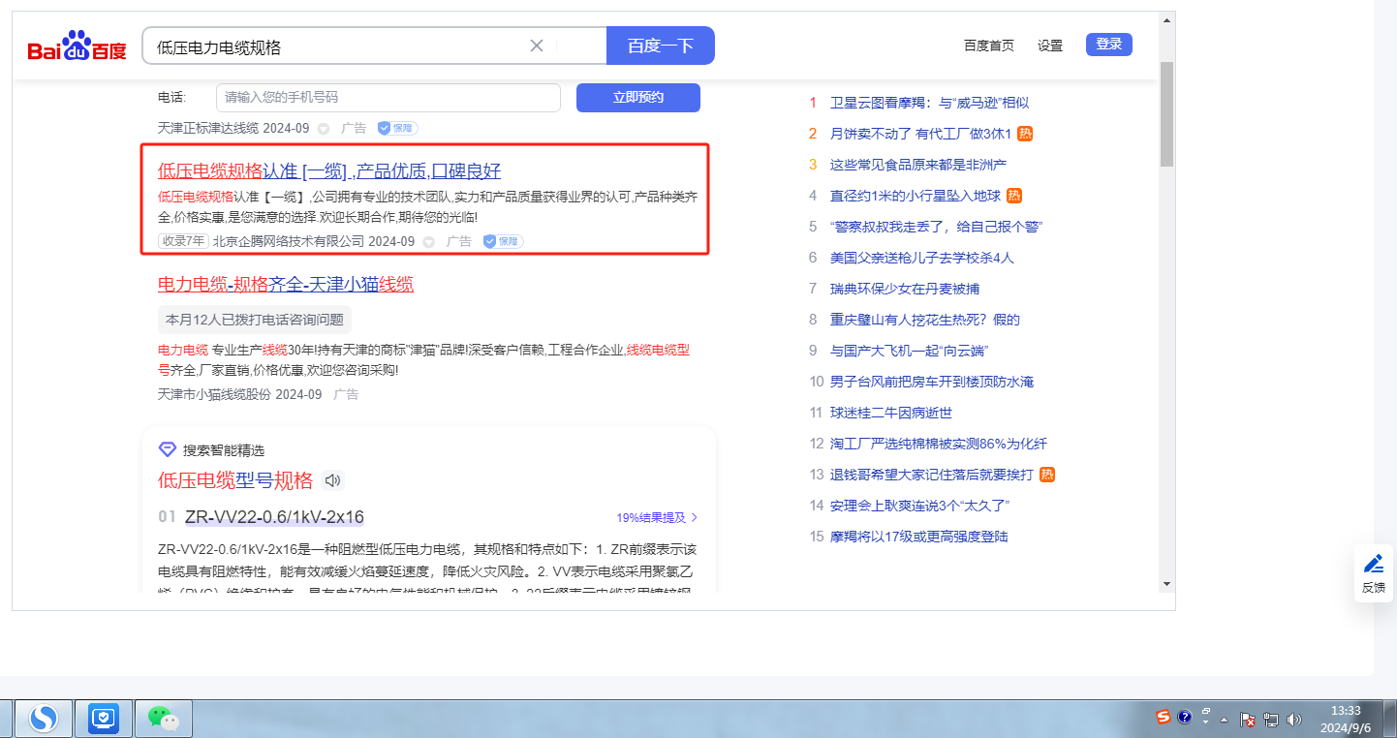
Task: Show hidden tray icons with the up arrow
Action: click(1225, 720)
